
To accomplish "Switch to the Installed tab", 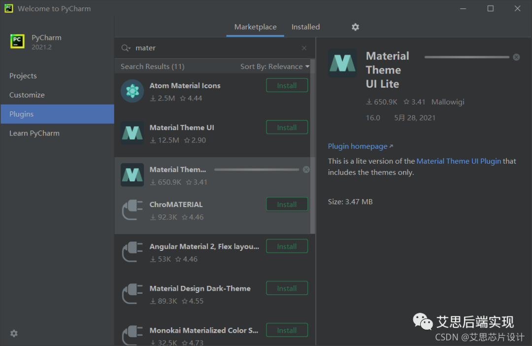I will (305, 27).
